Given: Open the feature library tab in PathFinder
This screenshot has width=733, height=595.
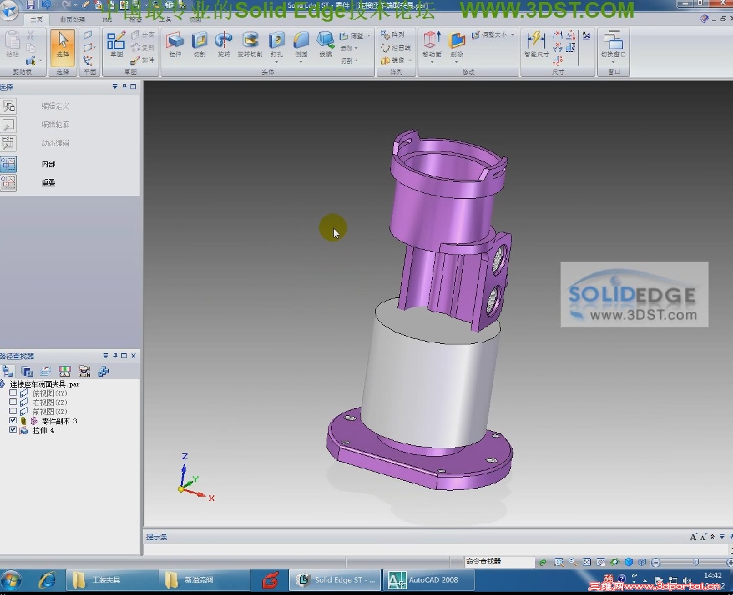Looking at the screenshot, I should point(27,371).
